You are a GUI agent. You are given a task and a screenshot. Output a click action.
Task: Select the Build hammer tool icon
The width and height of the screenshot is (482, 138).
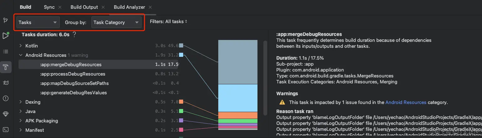point(6,67)
